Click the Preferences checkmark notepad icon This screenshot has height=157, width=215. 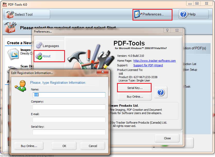pos(138,14)
